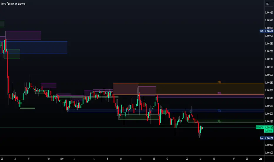Click the purple box above the blue zone
This screenshot has width=274, height=162.
[x=23, y=35]
